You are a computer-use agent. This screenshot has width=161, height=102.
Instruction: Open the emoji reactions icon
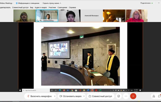tap(119, 96)
